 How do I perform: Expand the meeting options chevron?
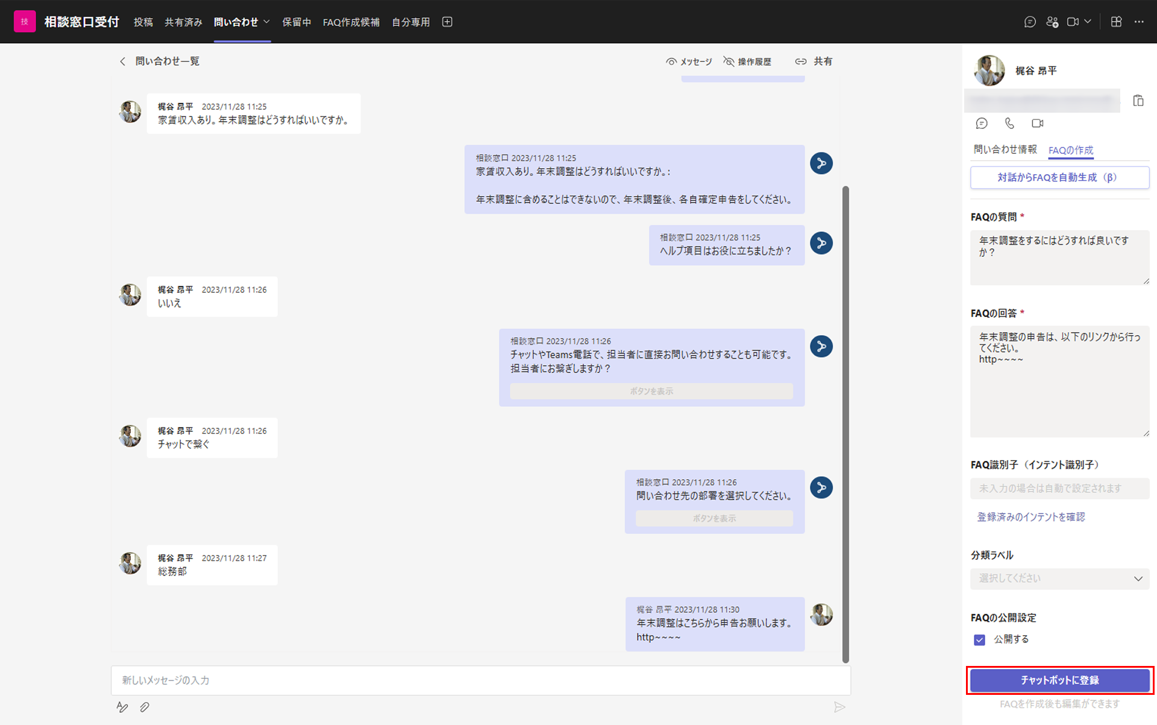1088,22
